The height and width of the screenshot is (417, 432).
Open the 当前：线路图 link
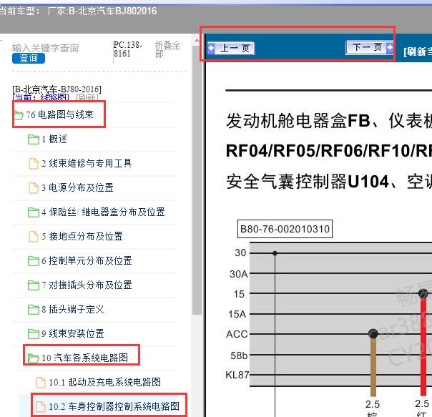(x=41, y=97)
